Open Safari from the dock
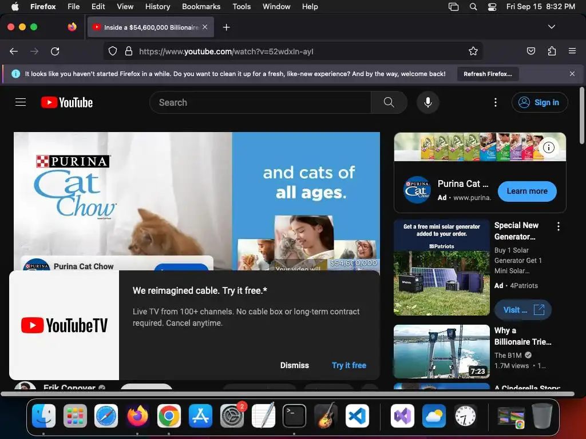This screenshot has width=586, height=439. 106,416
